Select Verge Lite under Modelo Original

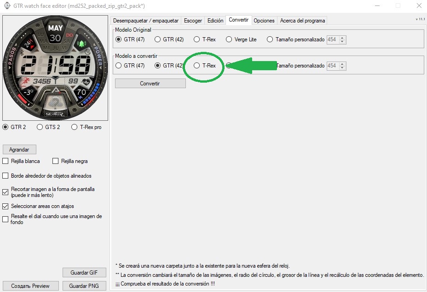229,39
